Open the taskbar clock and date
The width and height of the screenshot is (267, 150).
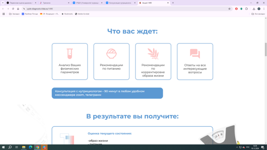click(x=255, y=147)
